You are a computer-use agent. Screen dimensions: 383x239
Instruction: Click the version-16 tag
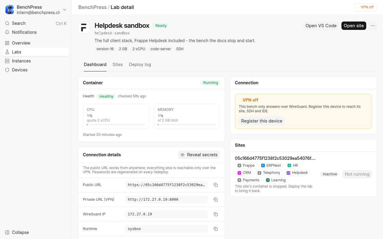tap(105, 49)
